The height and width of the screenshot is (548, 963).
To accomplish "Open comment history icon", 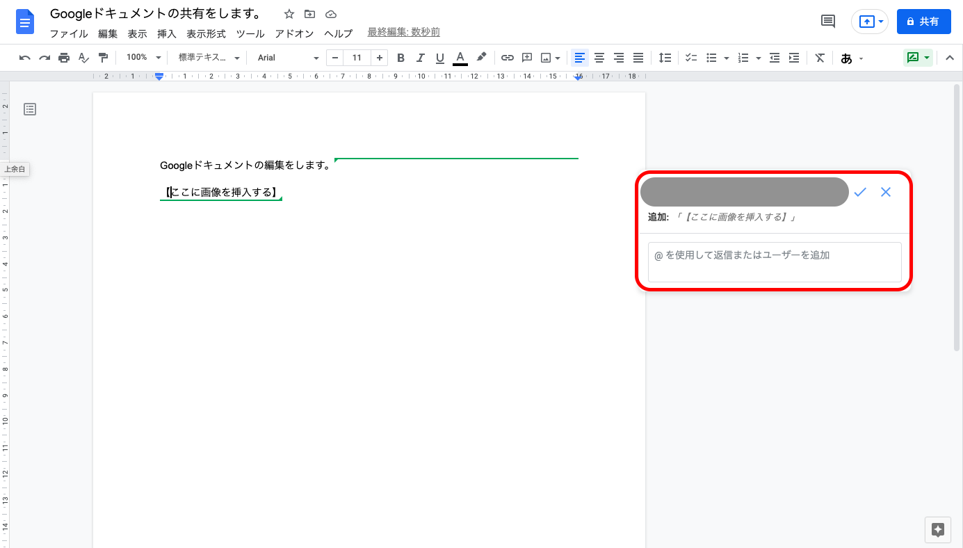I will [828, 22].
